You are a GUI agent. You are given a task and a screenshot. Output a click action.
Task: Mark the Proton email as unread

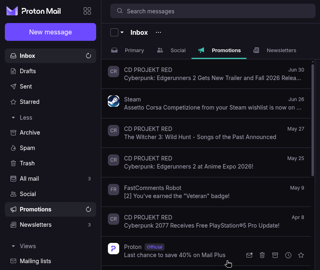pyautogui.click(x=249, y=255)
